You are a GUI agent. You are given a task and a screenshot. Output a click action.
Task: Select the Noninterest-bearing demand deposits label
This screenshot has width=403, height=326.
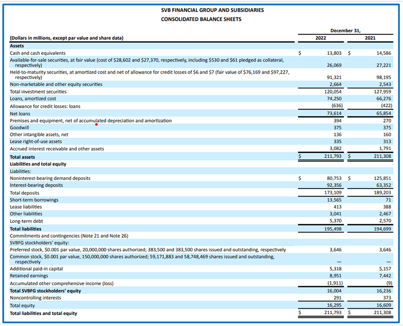pyautogui.click(x=50, y=178)
